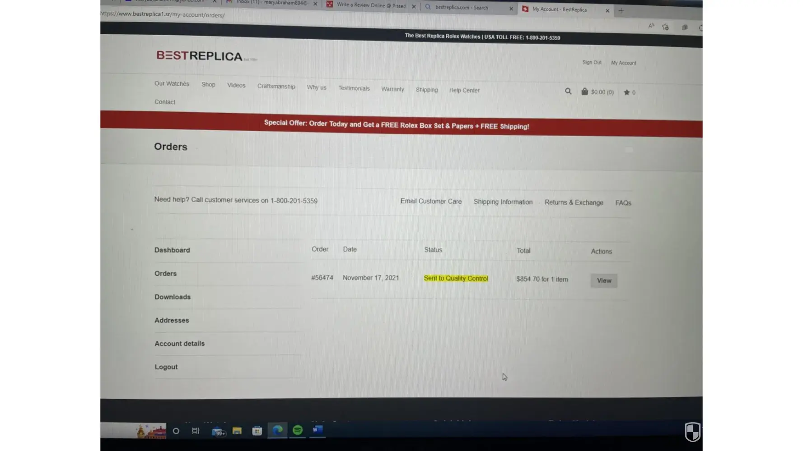Go to the Contact page
Screen dimensions: 803x451
tap(165, 102)
